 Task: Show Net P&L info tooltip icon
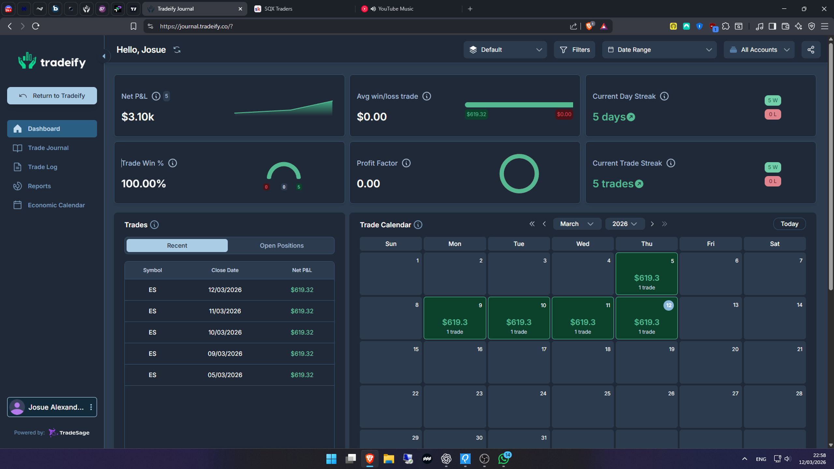coord(156,96)
